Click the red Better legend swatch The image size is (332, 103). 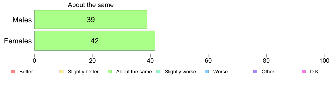[x=13, y=72]
